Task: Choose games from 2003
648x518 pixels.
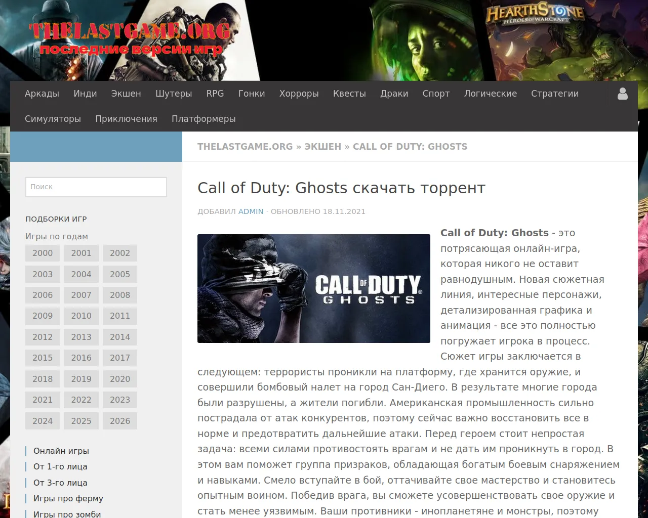Action: 43,274
